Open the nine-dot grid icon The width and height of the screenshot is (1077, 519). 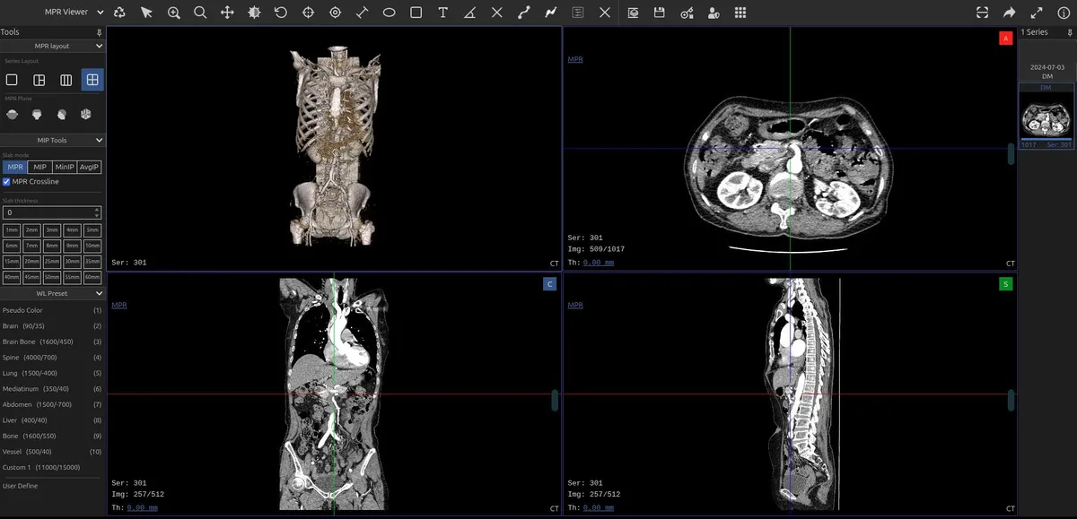(x=740, y=13)
